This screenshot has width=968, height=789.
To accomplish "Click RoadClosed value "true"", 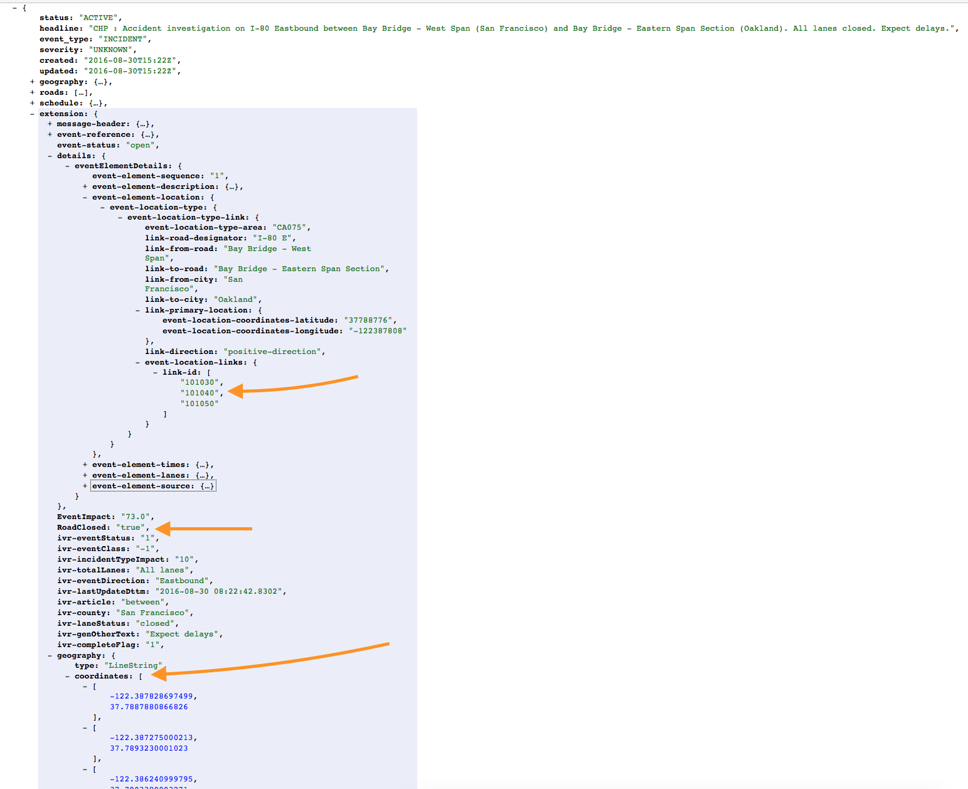I will (130, 528).
